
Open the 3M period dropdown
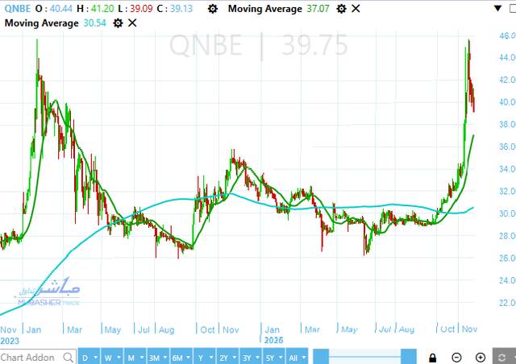pyautogui.click(x=156, y=357)
